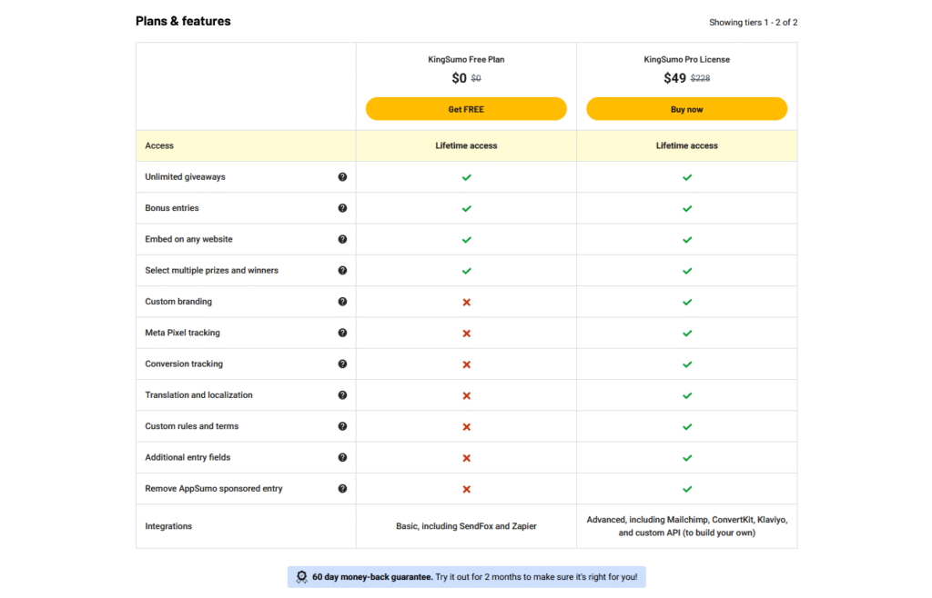Click Lifetime access under Pro License

tap(686, 146)
